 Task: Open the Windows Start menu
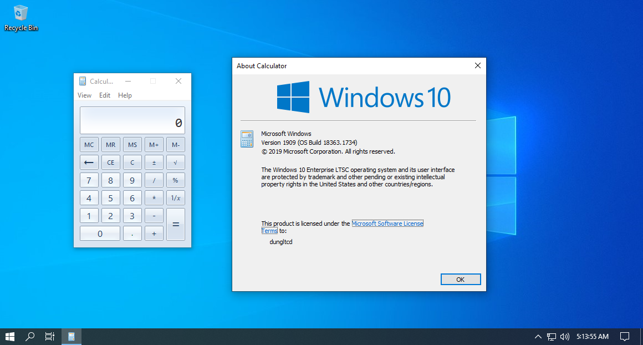10,337
